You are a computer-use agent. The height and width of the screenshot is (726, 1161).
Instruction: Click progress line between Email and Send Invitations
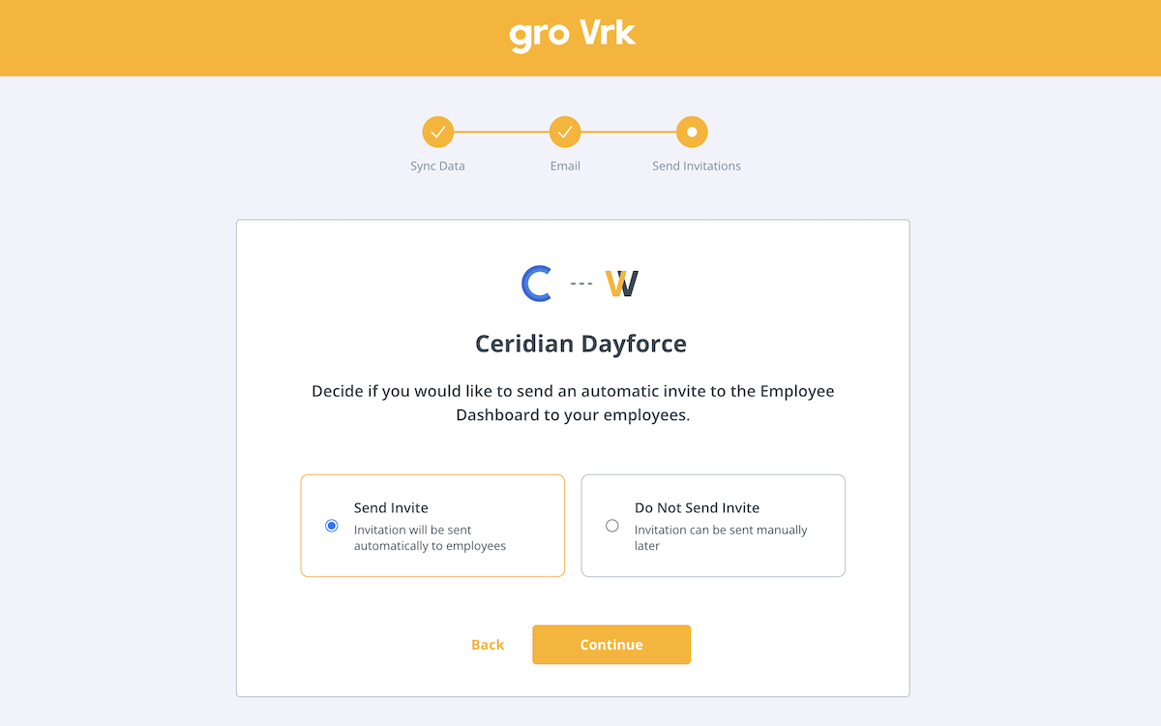pos(628,132)
